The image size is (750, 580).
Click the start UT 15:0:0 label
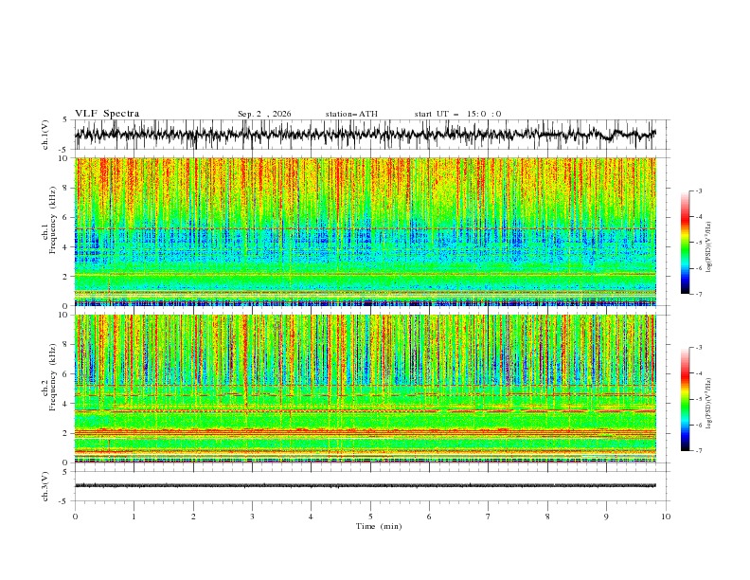coord(457,114)
